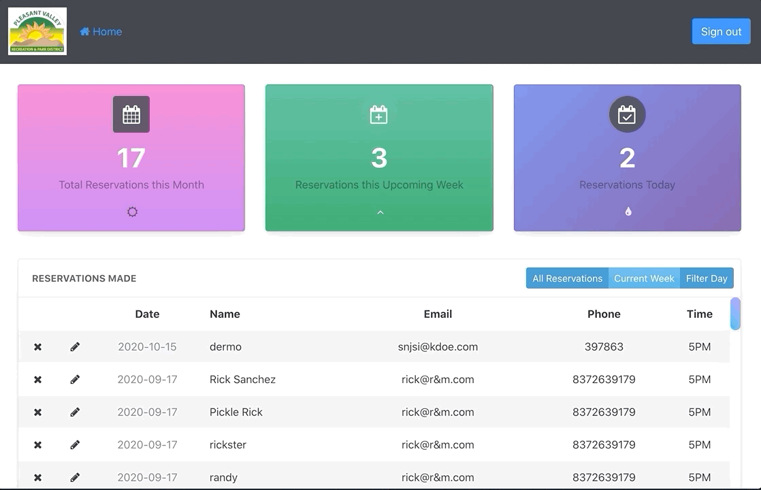Click the date 2020-10-15
761x490 pixels.
pyautogui.click(x=147, y=347)
